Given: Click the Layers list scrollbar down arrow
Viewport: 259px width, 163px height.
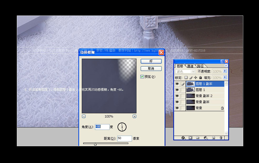Looking at the screenshot, I should (226, 133).
